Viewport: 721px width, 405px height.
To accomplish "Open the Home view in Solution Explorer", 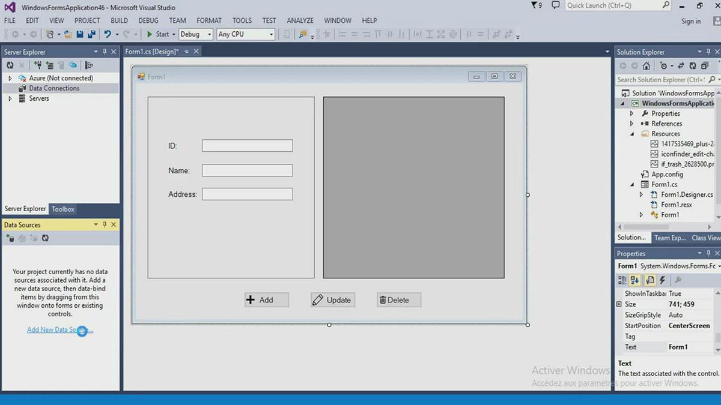I will [x=646, y=66].
